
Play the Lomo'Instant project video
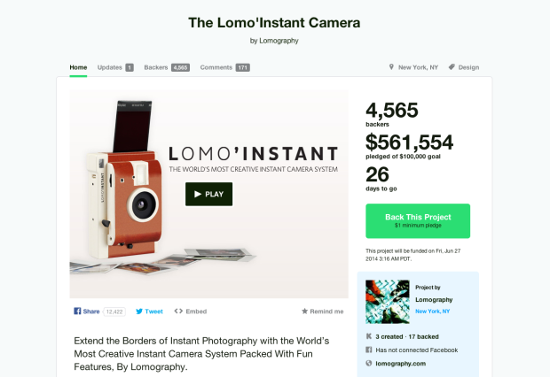coord(208,194)
